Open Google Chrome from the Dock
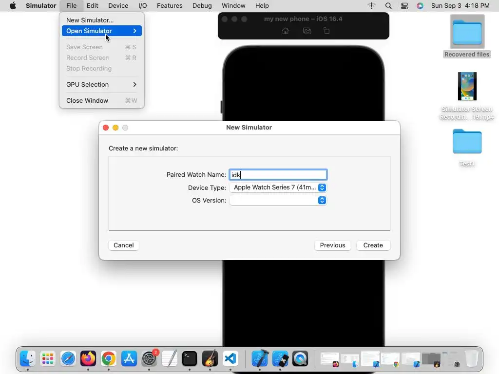The width and height of the screenshot is (499, 374). (109, 359)
